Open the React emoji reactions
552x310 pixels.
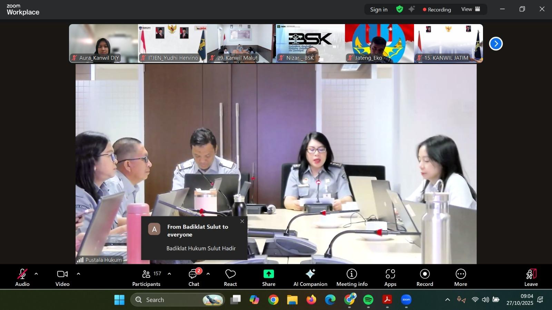pyautogui.click(x=230, y=278)
